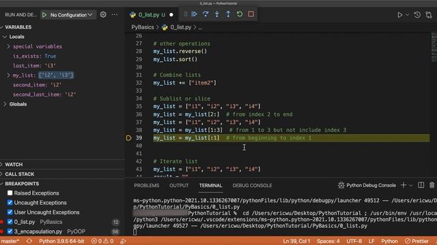This screenshot has height=245, width=437.
Task: Change the LF end of line sequence
Action: point(371,241)
